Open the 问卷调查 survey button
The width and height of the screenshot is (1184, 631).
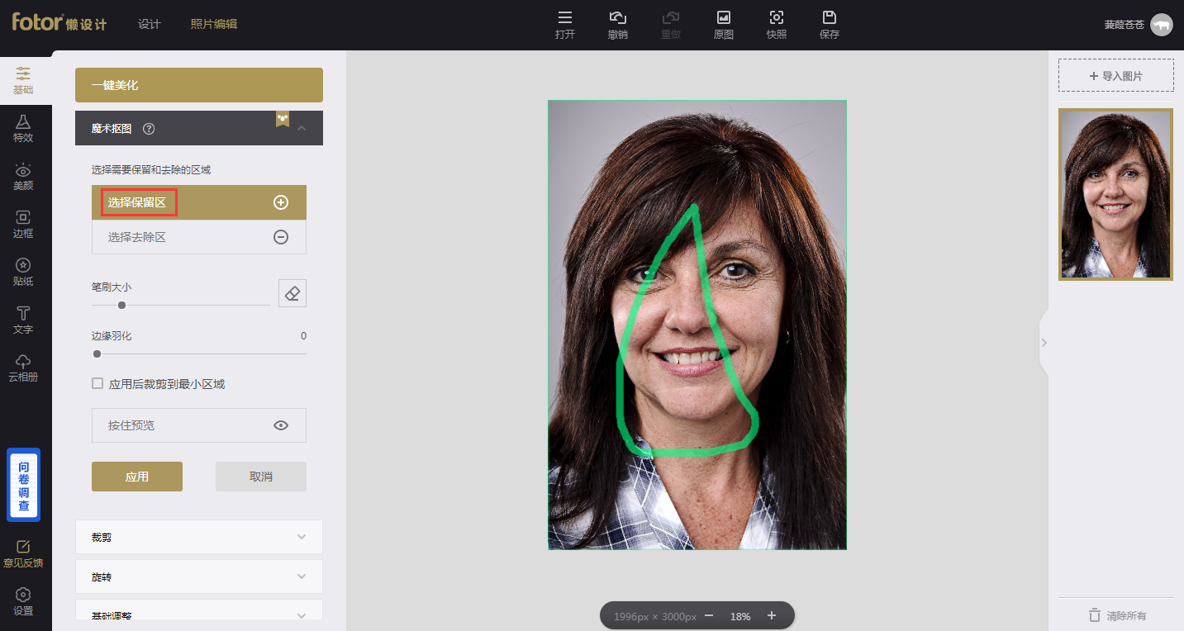pos(24,485)
